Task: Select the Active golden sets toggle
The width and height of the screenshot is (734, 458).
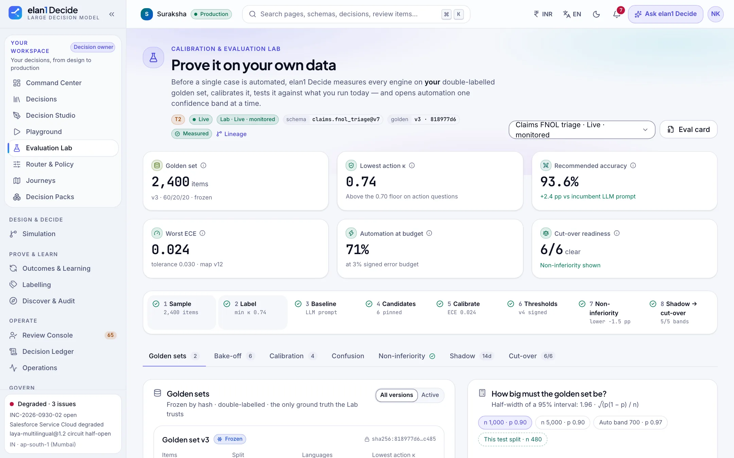Action: click(x=430, y=395)
